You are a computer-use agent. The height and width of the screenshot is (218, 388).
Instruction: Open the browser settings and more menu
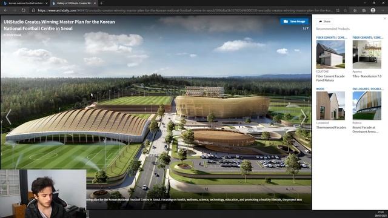(x=383, y=10)
